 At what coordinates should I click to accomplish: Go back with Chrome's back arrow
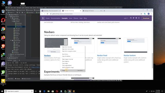[42, 14]
